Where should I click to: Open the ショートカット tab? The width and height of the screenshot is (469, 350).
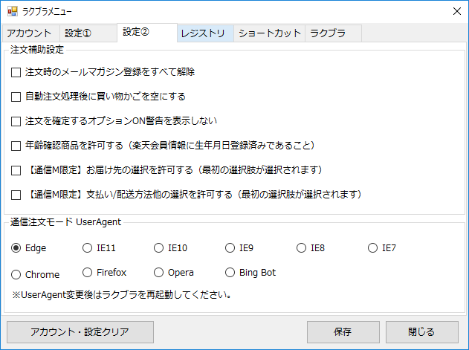click(x=270, y=33)
